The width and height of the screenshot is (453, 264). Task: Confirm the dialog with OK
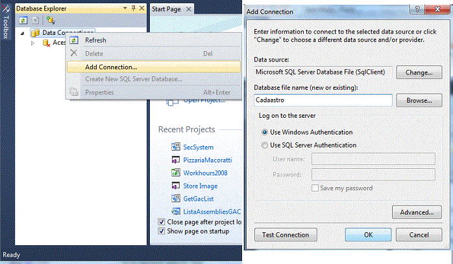(x=368, y=235)
